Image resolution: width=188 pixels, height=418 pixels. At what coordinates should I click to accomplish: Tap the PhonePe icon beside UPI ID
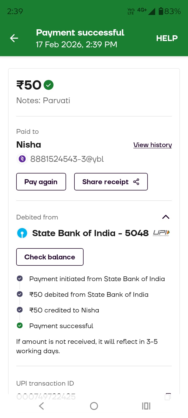[x=22, y=159]
